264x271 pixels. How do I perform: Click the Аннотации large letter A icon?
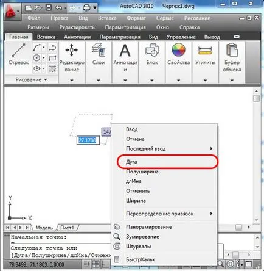point(125,51)
